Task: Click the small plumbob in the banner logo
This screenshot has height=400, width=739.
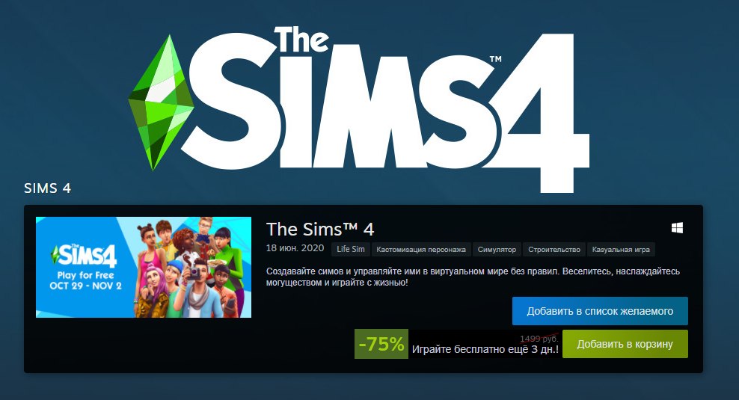Action: tap(54, 254)
